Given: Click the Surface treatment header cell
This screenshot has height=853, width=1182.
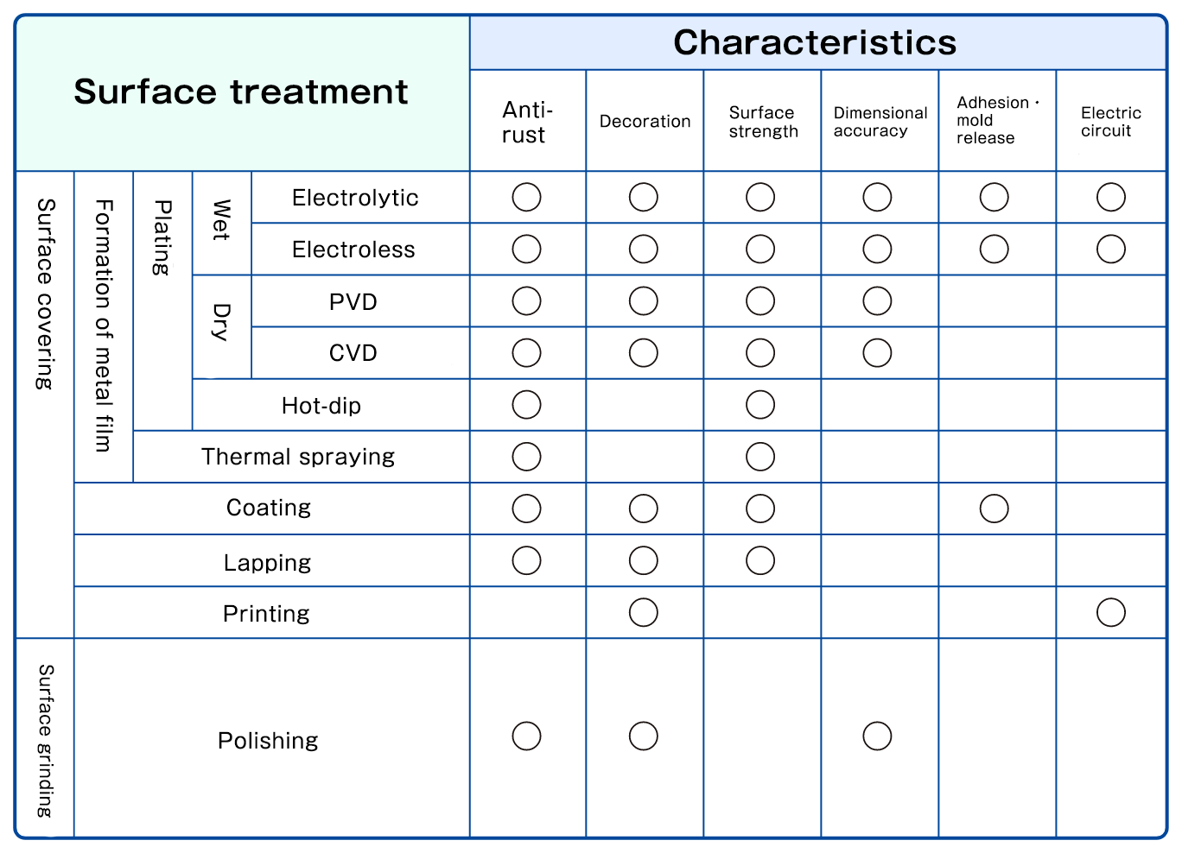Looking at the screenshot, I should click(241, 92).
